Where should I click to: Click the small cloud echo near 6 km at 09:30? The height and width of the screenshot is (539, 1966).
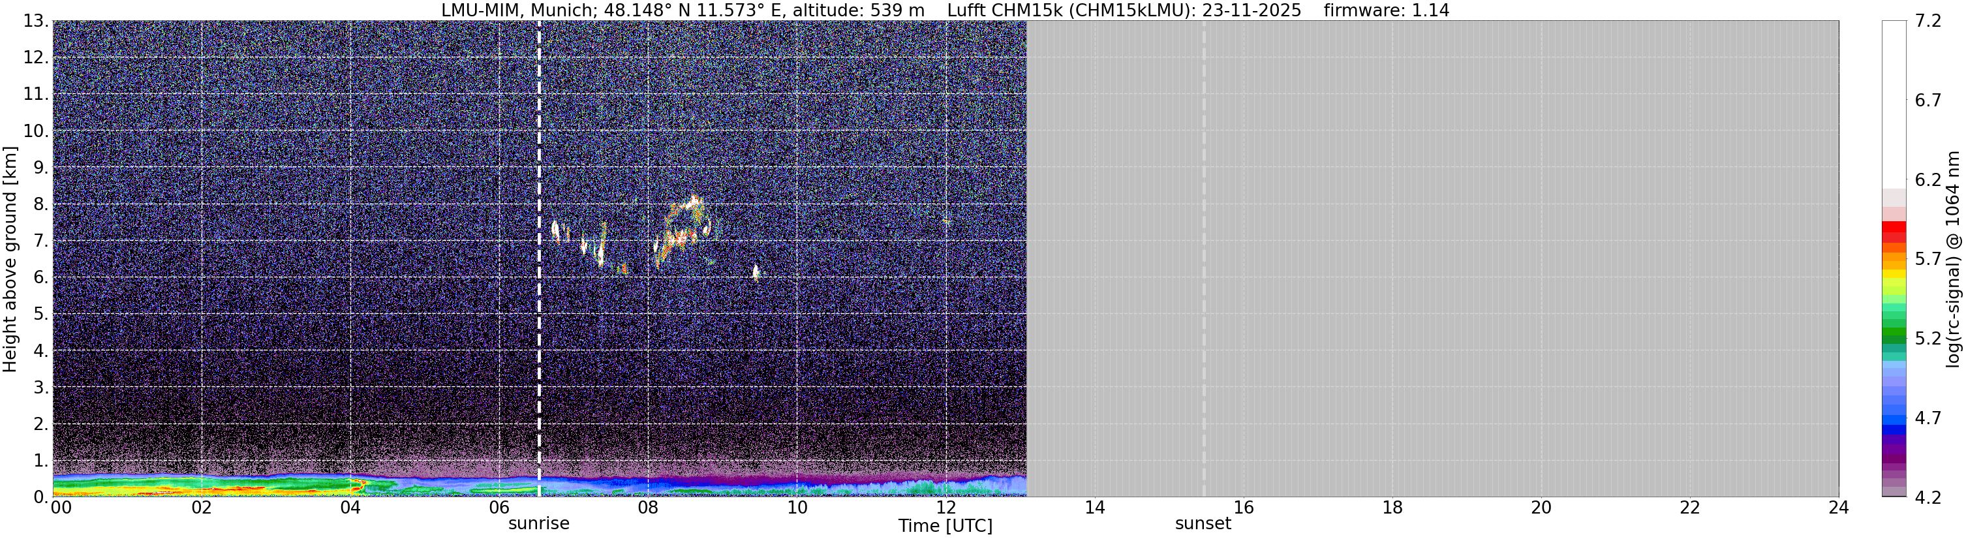pyautogui.click(x=756, y=272)
